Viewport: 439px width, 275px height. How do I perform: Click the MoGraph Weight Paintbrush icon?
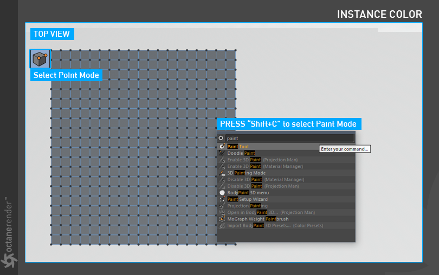tap(222, 219)
